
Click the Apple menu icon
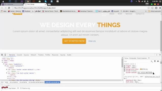(3, 1)
